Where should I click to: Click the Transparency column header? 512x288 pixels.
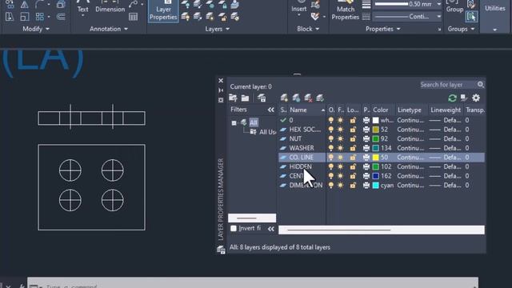pyautogui.click(x=475, y=110)
